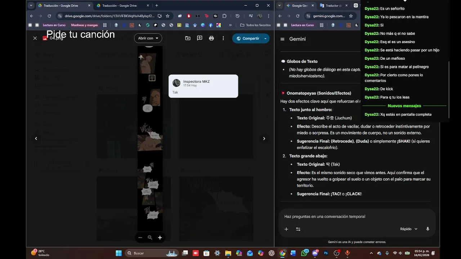Show hidden system tray icons chevron
Screen dimensions: 461x259
point(371,253)
